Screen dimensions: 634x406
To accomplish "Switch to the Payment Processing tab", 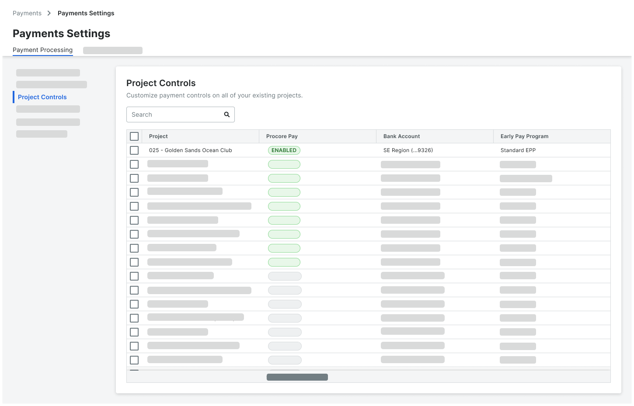I will (x=42, y=50).
